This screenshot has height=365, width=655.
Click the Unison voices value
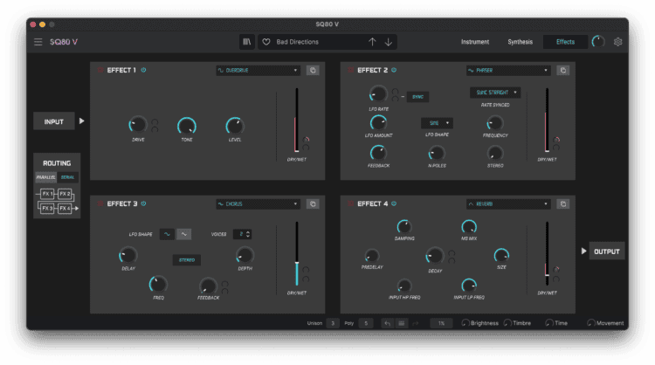(x=333, y=323)
